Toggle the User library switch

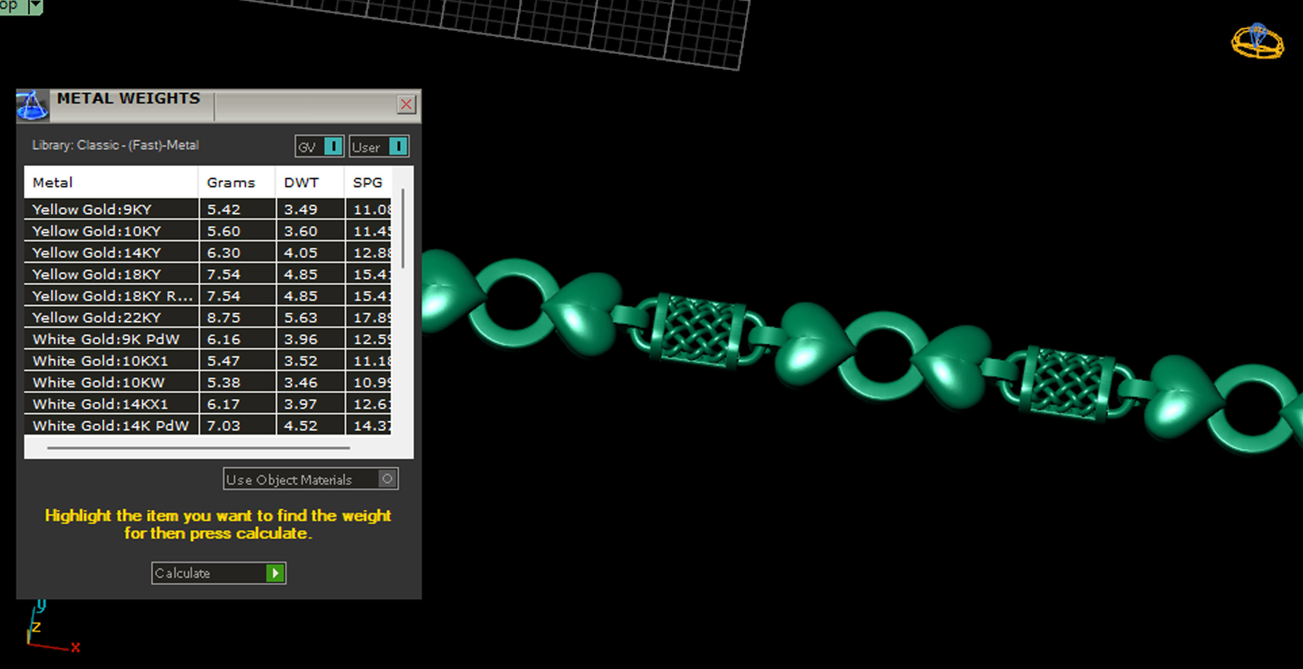(398, 147)
